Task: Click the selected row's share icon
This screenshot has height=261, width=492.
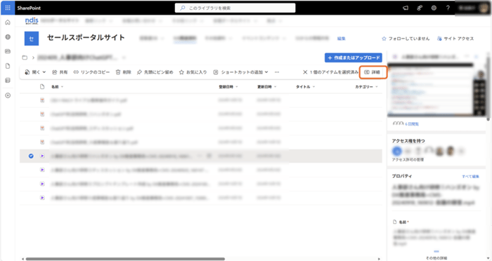Action: click(x=209, y=156)
